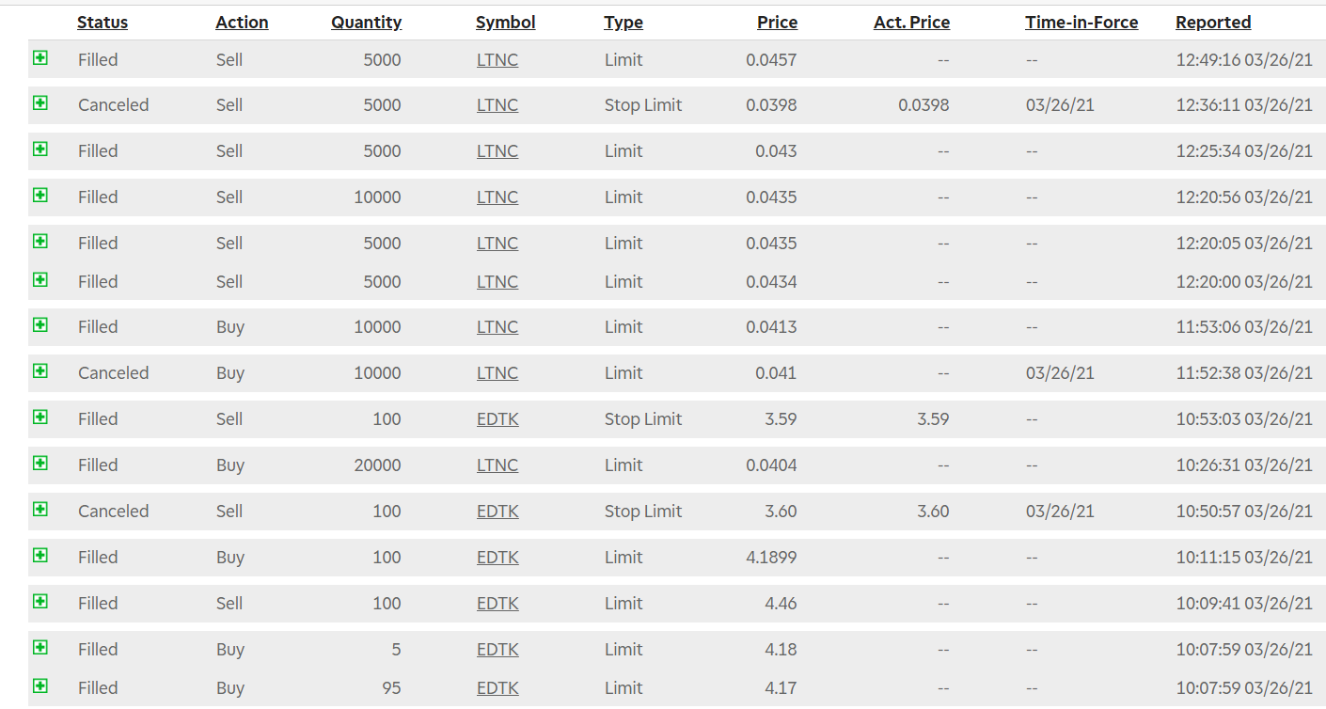Image resolution: width=1326 pixels, height=709 pixels.
Task: Sort orders by Status column
Action: 103,23
